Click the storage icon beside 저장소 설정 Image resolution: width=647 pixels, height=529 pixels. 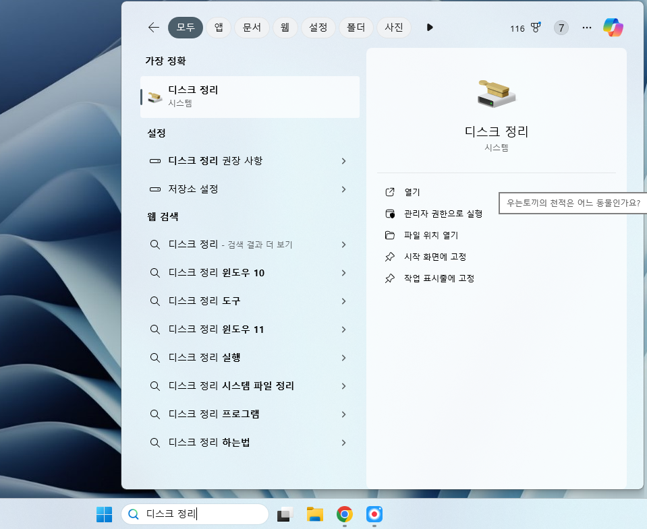[x=154, y=189]
